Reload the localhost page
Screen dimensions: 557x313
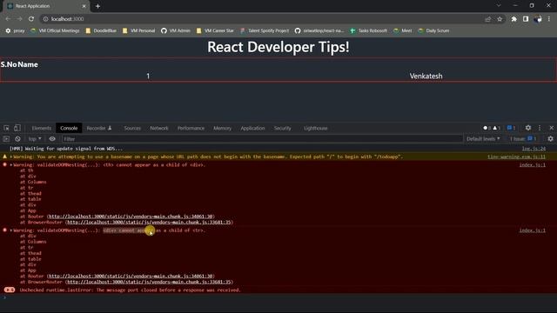point(31,19)
